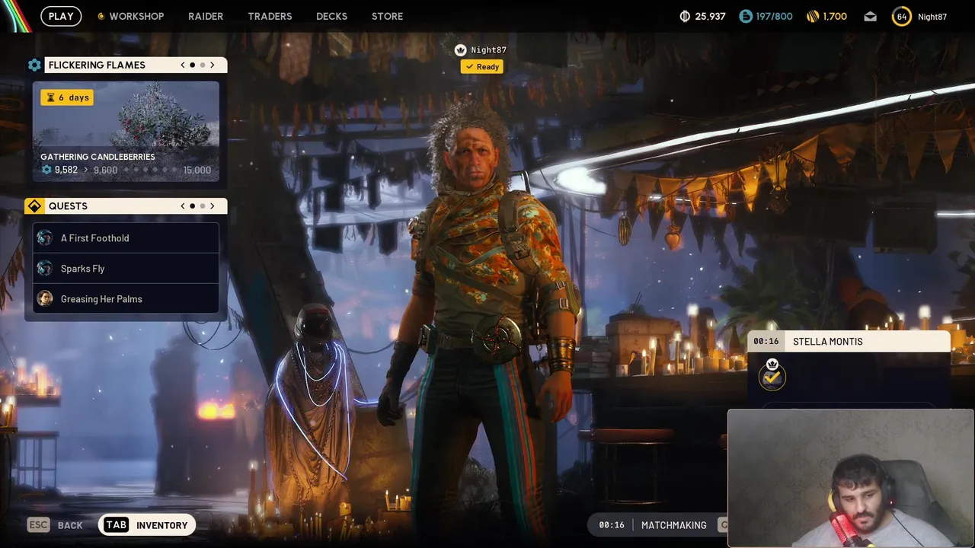Click the ESC Back button
The width and height of the screenshot is (975, 548).
[x=55, y=525]
